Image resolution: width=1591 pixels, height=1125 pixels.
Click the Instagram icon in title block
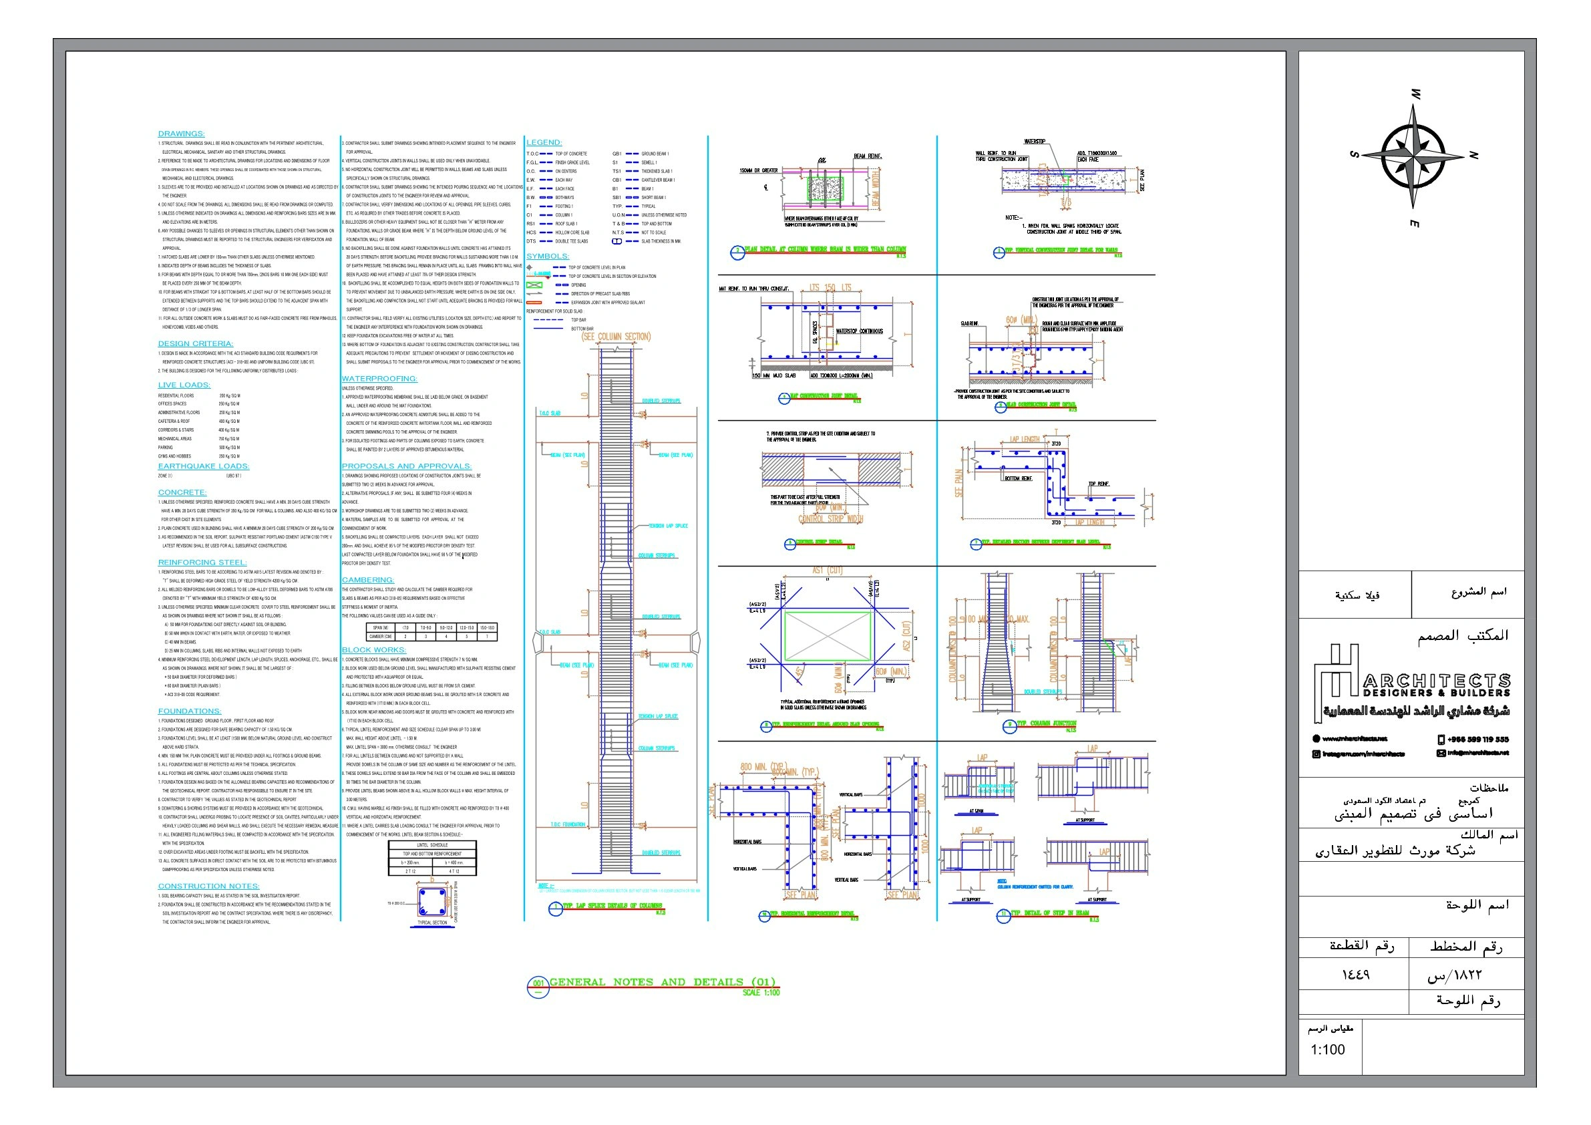(x=1316, y=754)
